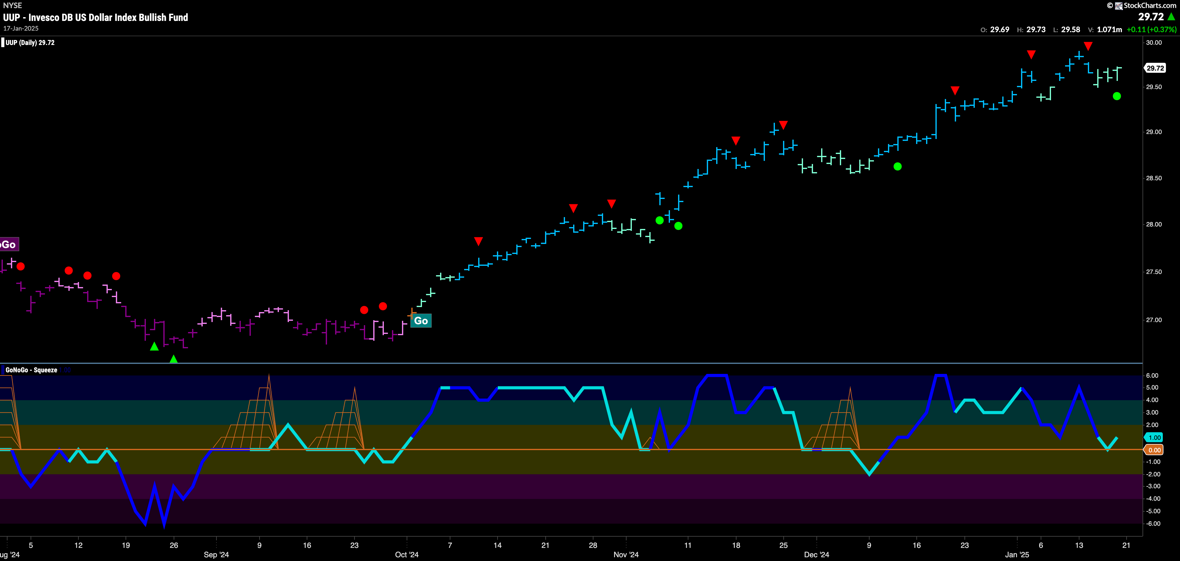
Task: Click the teal Go trend label
Action: coord(420,320)
